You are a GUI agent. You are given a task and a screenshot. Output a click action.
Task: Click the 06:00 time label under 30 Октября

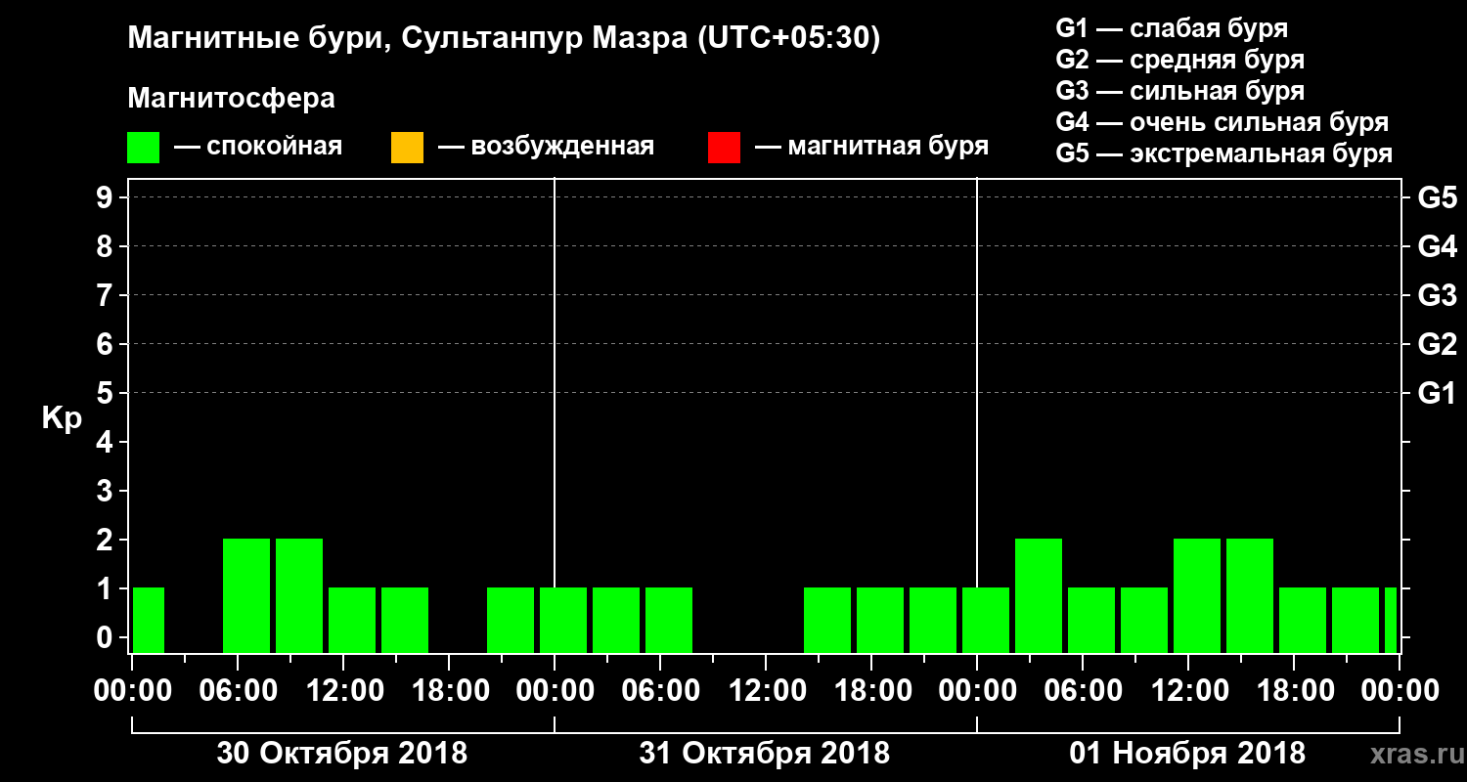click(238, 691)
